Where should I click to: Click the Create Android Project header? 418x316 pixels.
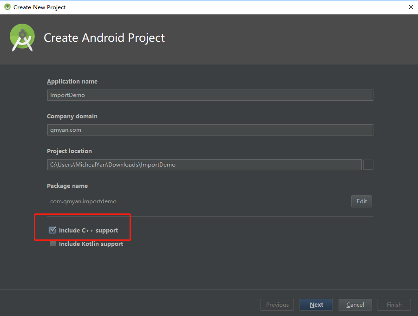[104, 38]
